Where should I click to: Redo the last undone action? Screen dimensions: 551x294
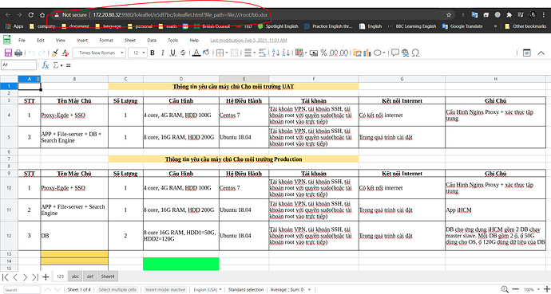[42, 53]
